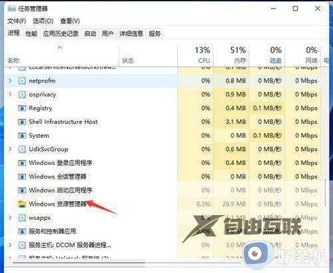
Task: Click the Windows 资源管理器 folder icon
Action: (22, 204)
